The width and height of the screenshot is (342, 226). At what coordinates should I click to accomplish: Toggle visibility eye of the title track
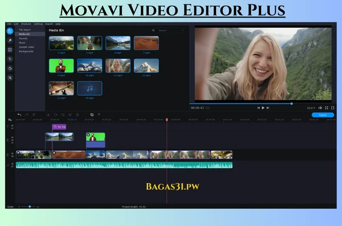pyautogui.click(x=12, y=126)
